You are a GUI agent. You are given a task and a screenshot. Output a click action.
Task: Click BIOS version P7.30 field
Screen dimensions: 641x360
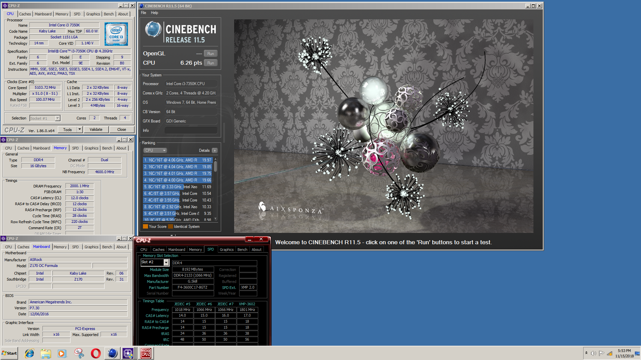(x=78, y=308)
